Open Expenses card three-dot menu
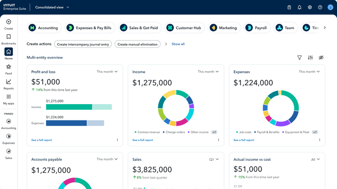Image resolution: width=337 pixels, height=189 pixels. (x=319, y=140)
